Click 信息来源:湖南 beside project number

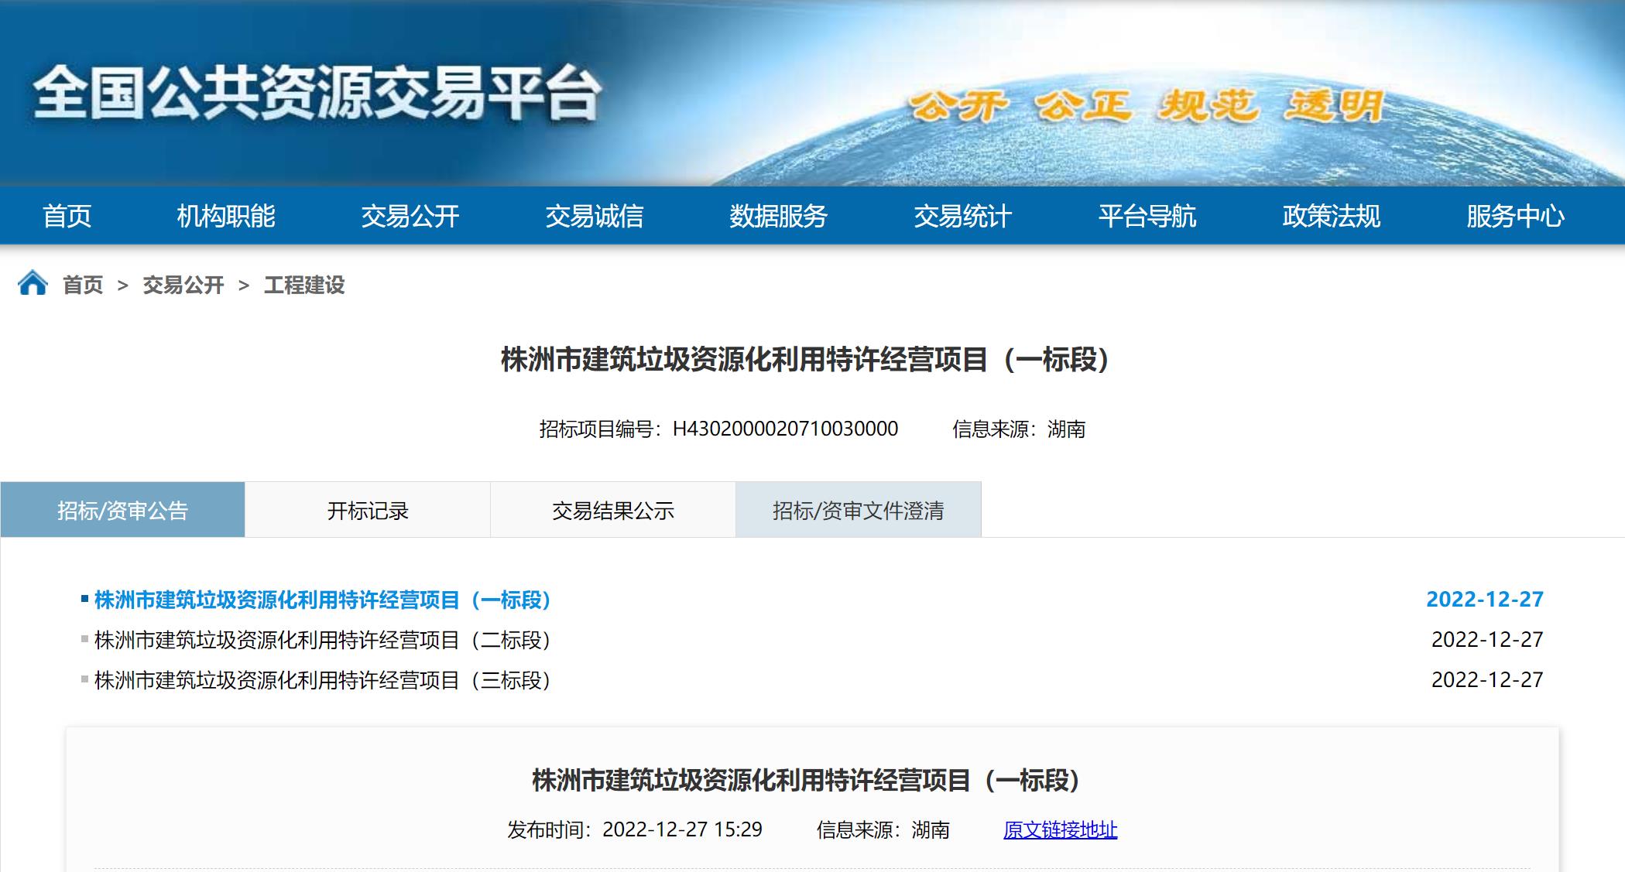[1019, 429]
